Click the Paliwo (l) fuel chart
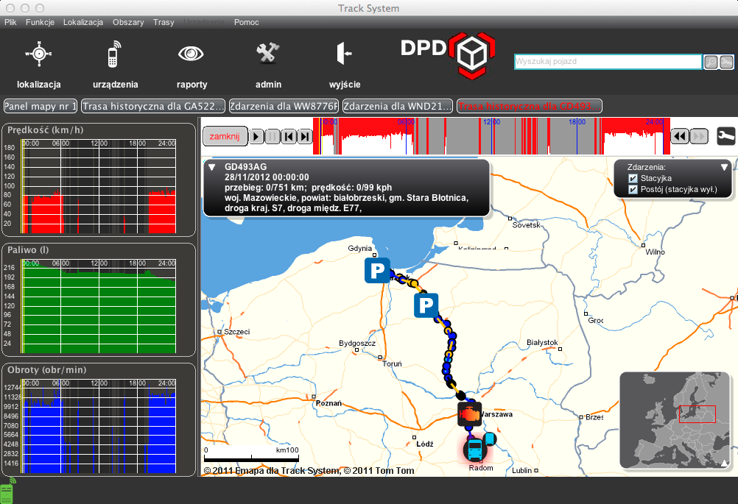738x504 pixels. pyautogui.click(x=99, y=306)
